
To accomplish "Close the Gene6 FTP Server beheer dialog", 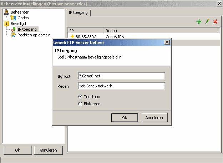I will [x=167, y=42].
